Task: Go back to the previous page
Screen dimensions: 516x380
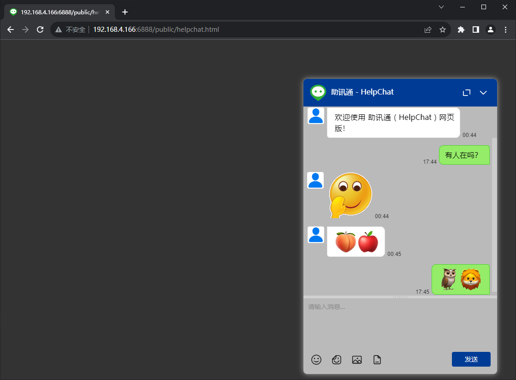Action: point(11,30)
